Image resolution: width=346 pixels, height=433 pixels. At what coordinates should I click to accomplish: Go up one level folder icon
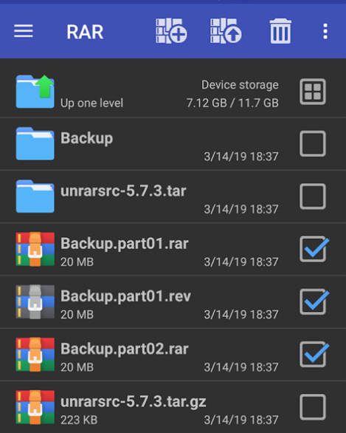[x=35, y=92]
